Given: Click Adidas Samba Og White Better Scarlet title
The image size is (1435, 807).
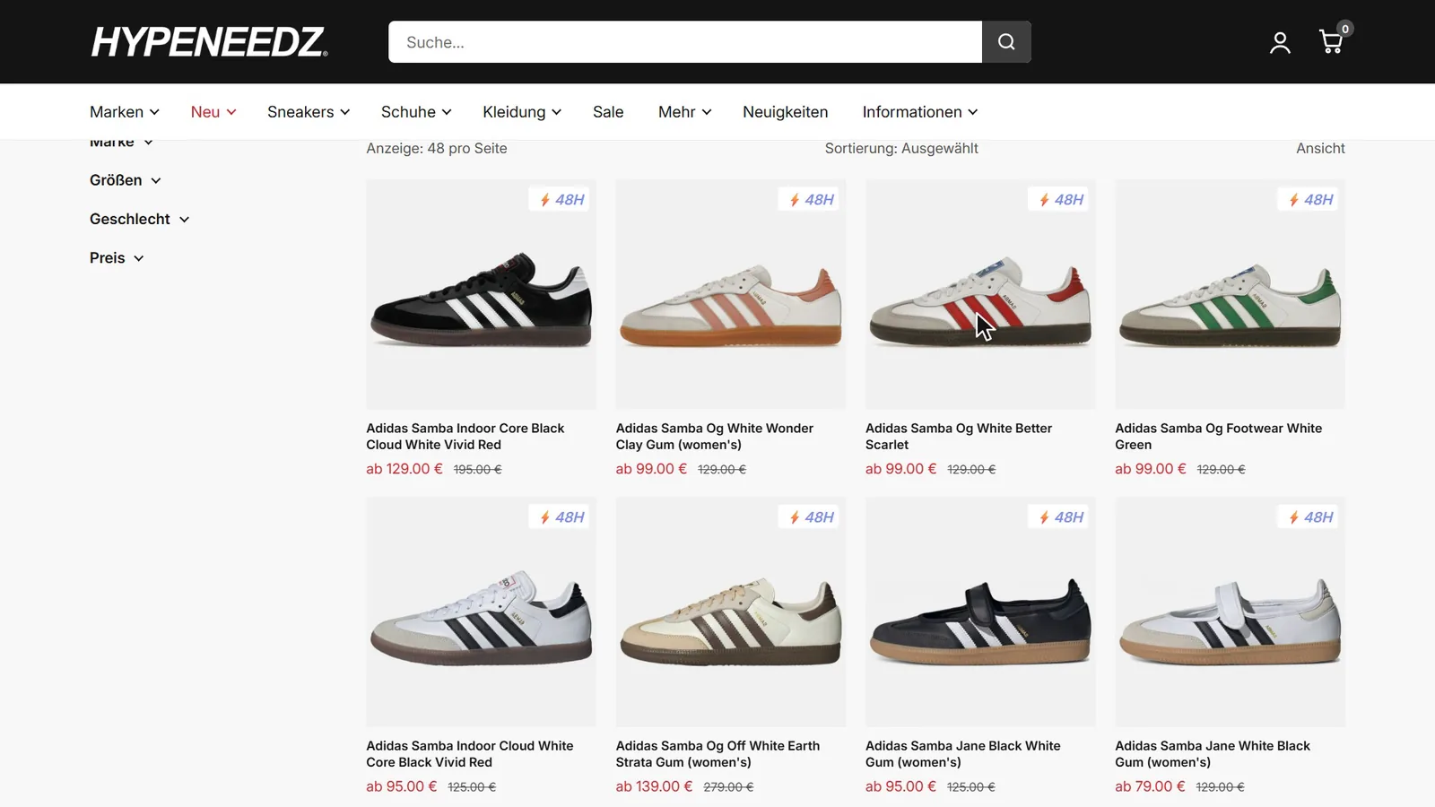Looking at the screenshot, I should [959, 437].
